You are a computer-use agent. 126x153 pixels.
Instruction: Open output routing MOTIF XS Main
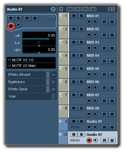(x=31, y=66)
